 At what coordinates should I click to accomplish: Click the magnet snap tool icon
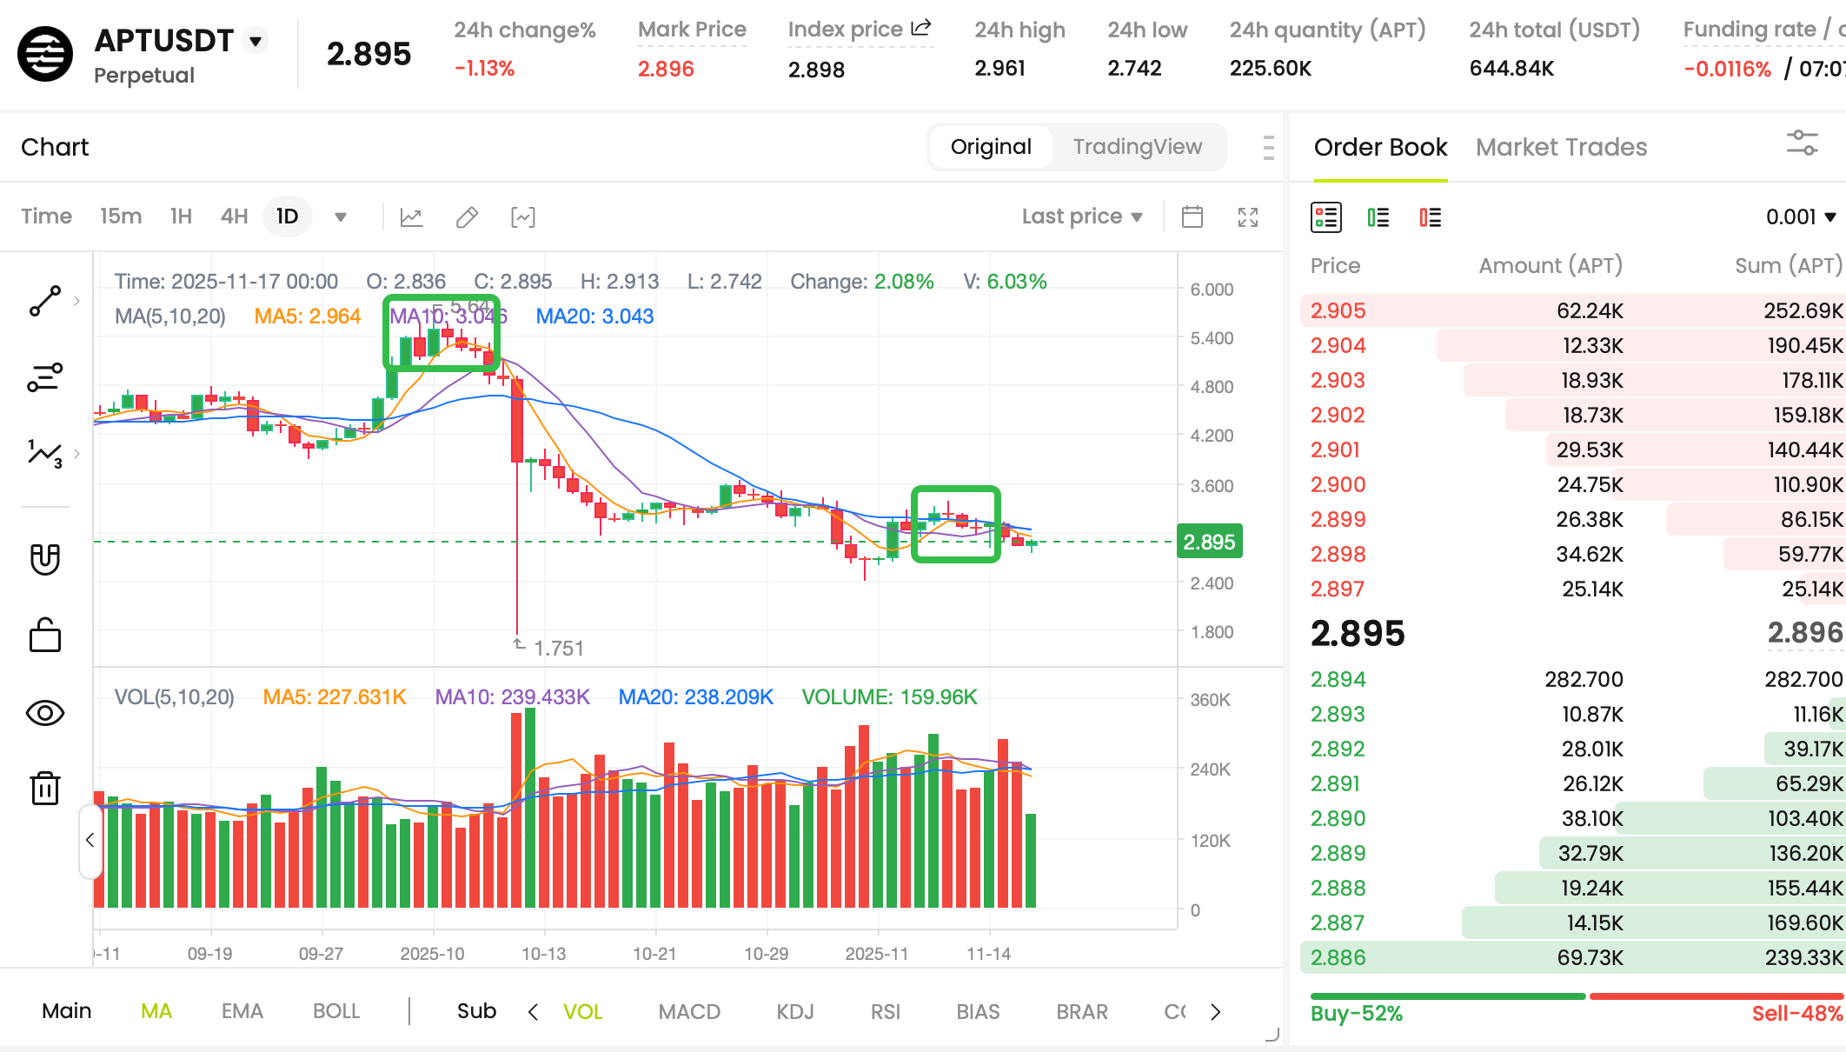pos(45,559)
